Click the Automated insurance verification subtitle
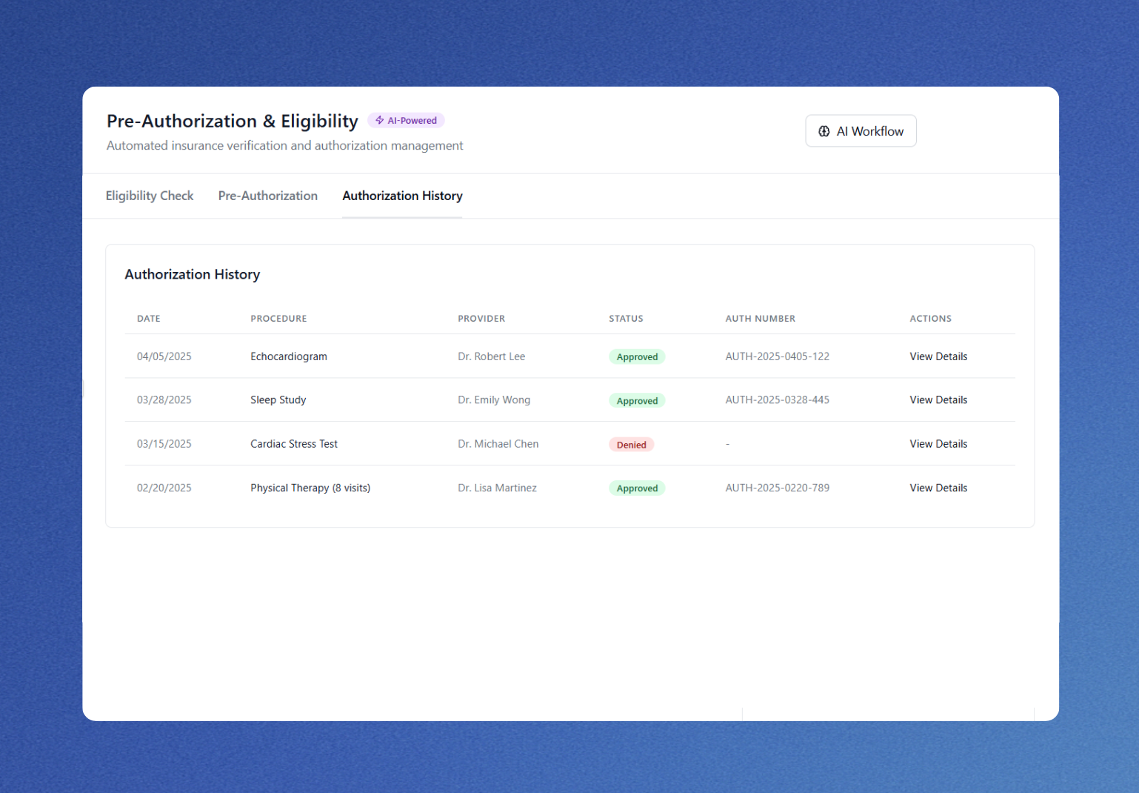Viewport: 1139px width, 793px height. 284,146
